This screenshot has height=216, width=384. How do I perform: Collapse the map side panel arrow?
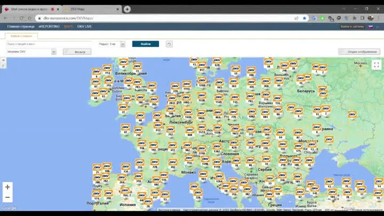coord(3,60)
